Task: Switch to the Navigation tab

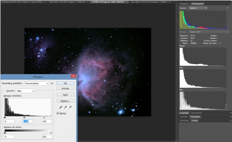Action: tap(184, 4)
